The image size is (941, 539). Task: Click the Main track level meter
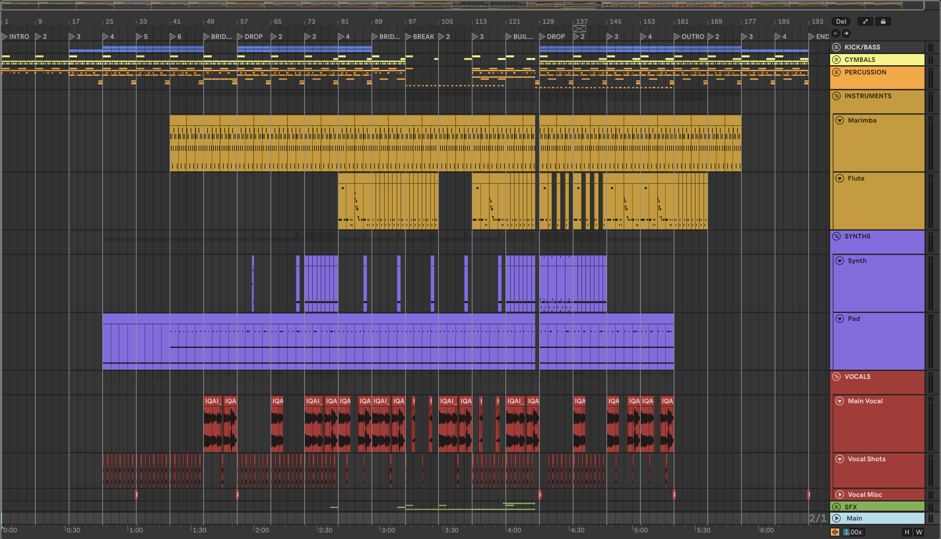click(931, 518)
